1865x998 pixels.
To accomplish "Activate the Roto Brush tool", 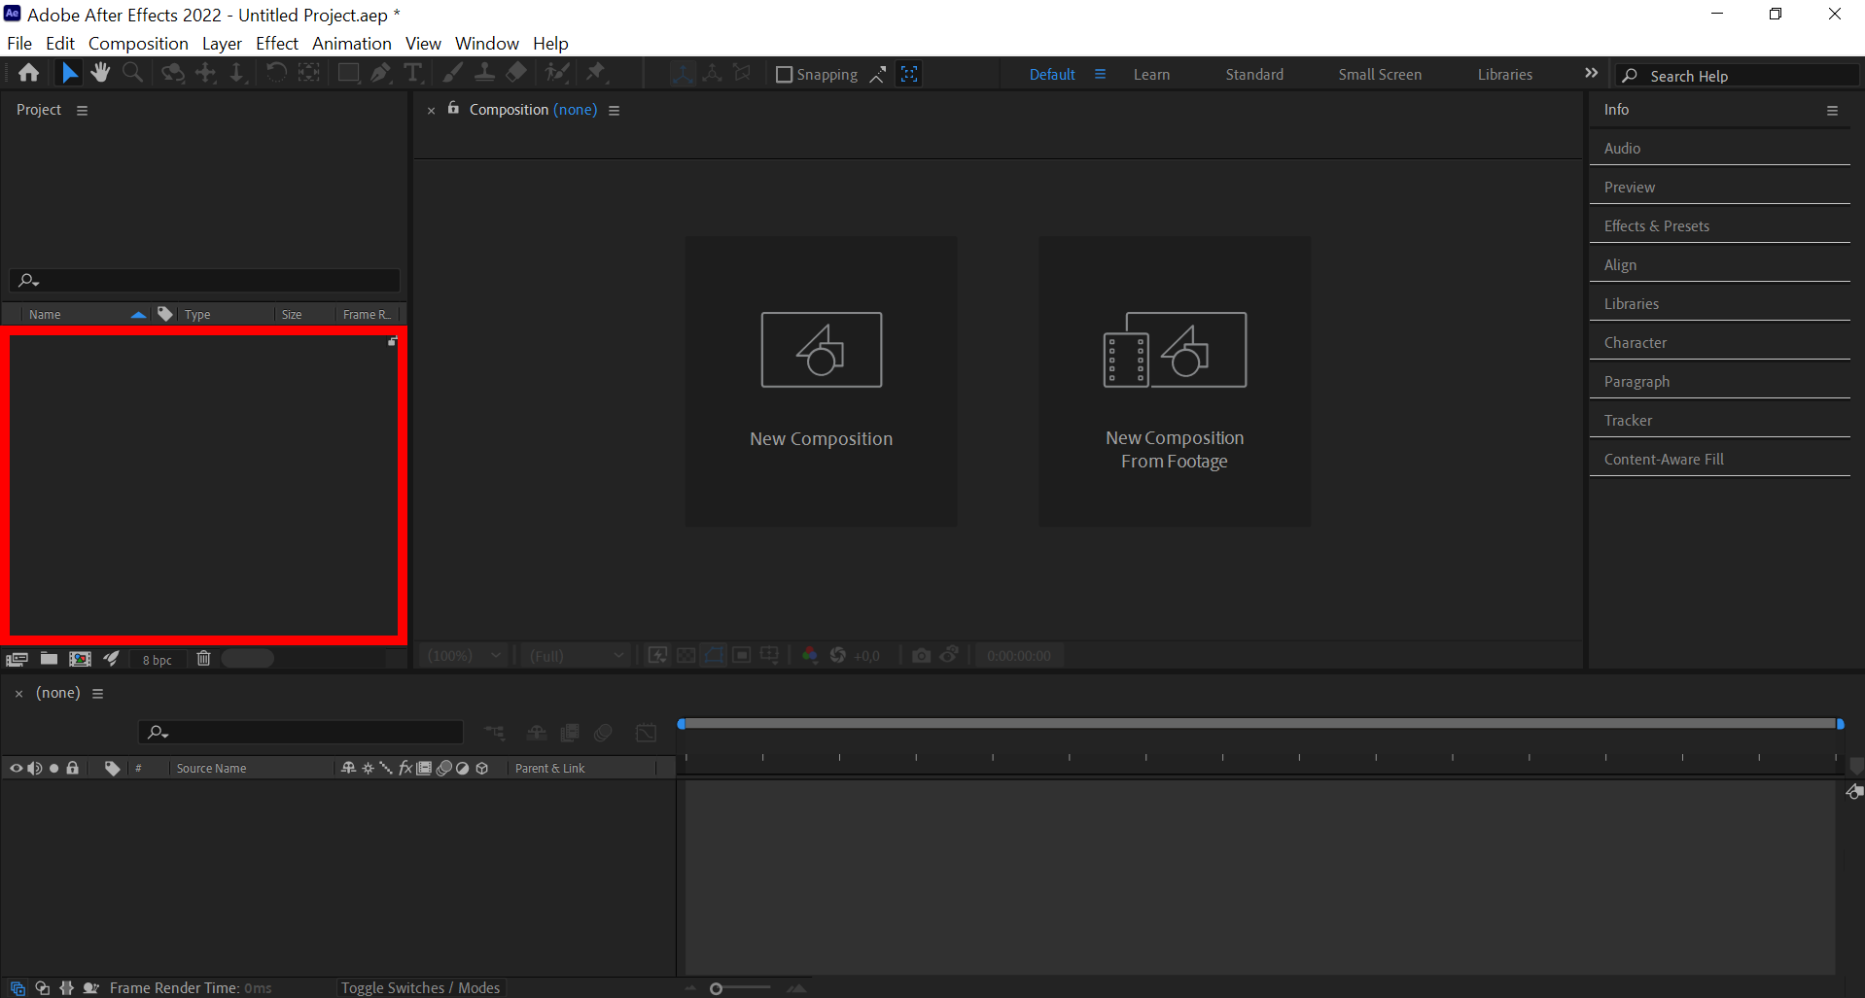I will click(555, 72).
